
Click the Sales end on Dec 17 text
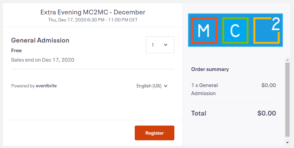pos(43,60)
